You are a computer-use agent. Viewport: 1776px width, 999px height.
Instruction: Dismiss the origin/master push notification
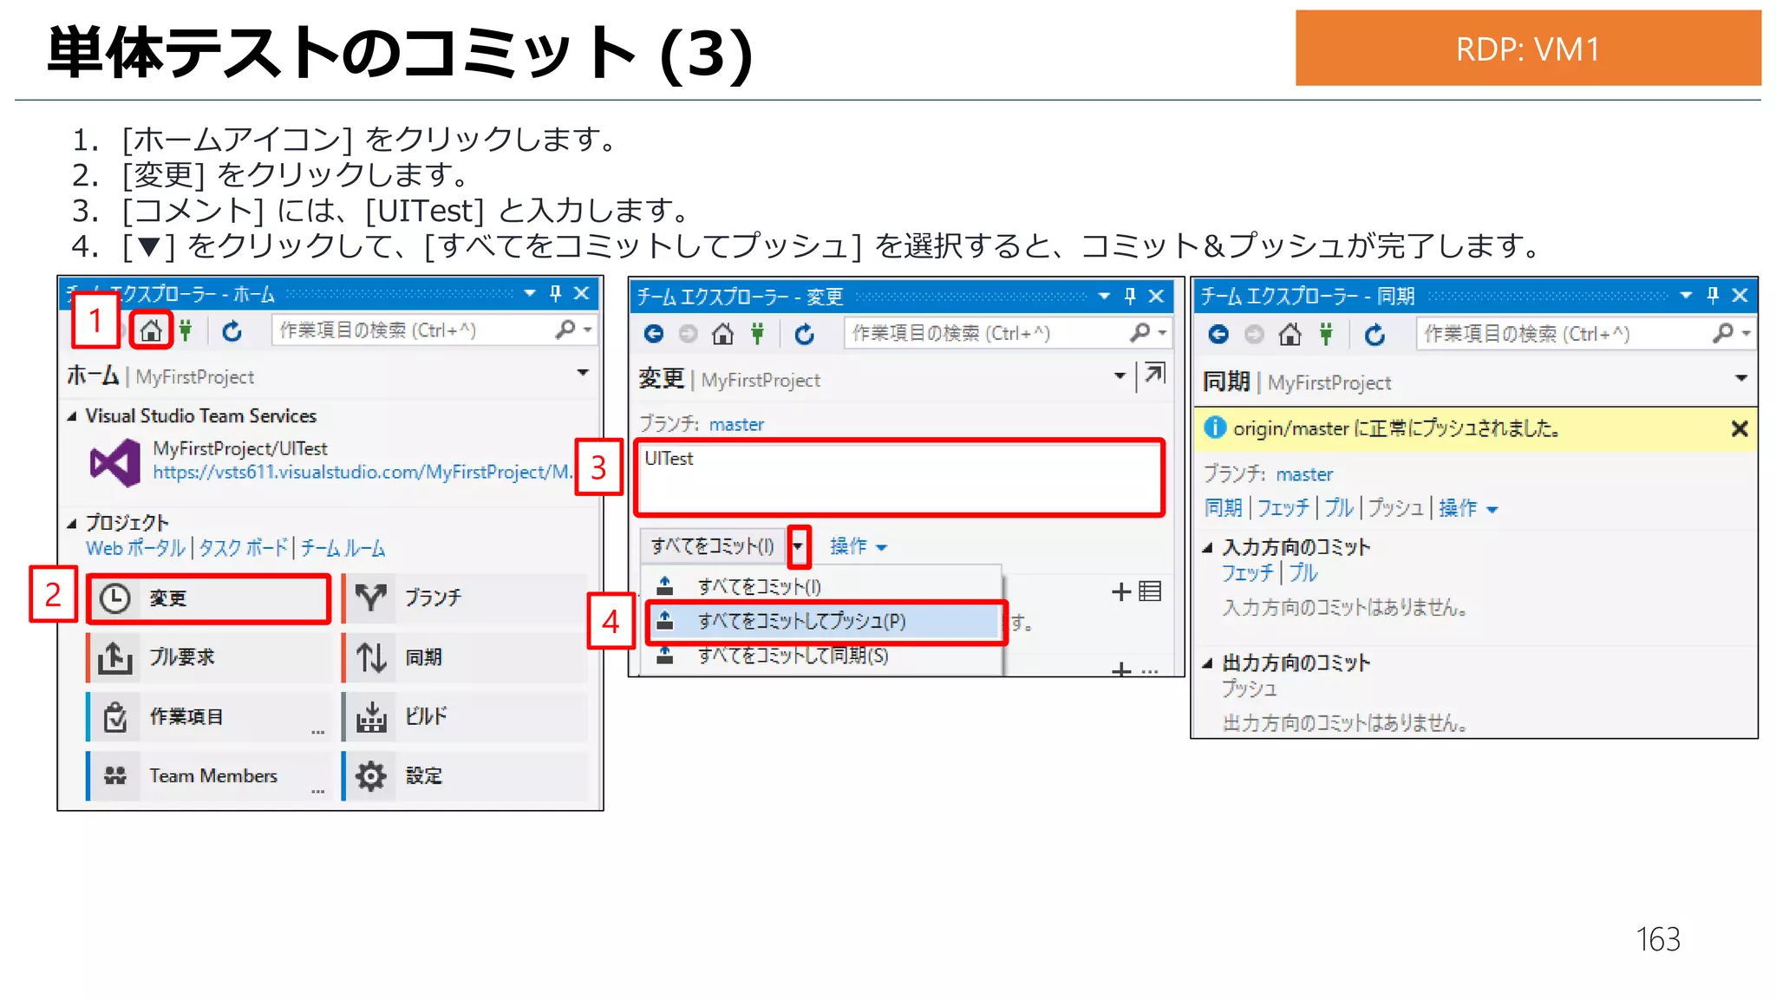coord(1739,428)
